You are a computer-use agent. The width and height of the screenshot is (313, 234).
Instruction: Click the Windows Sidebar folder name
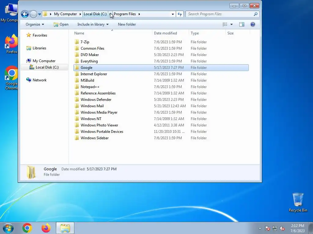[x=94, y=138]
